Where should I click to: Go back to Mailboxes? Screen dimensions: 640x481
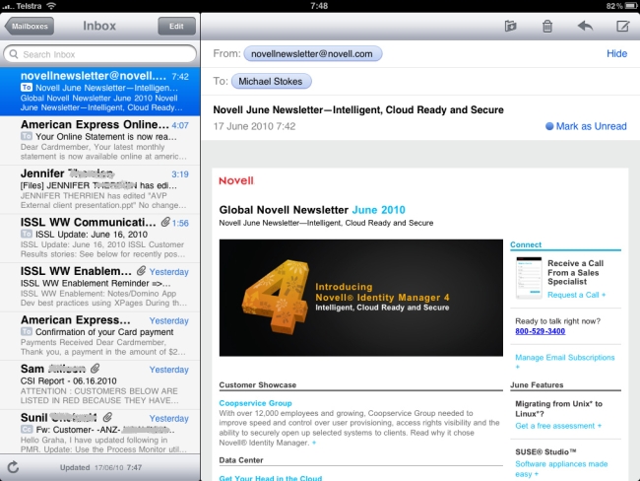(29, 27)
